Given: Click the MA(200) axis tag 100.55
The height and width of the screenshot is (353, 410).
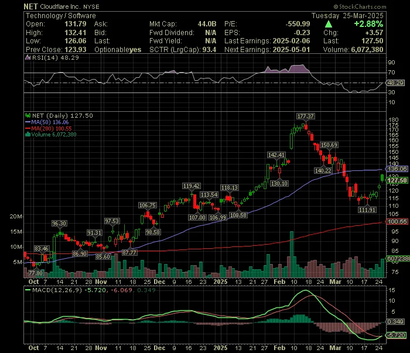Looking at the screenshot, I should pos(397,221).
